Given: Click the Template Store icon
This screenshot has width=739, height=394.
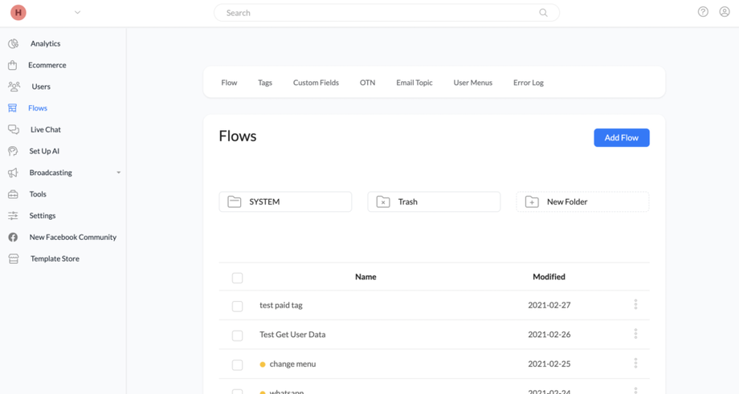Looking at the screenshot, I should pyautogui.click(x=13, y=258).
